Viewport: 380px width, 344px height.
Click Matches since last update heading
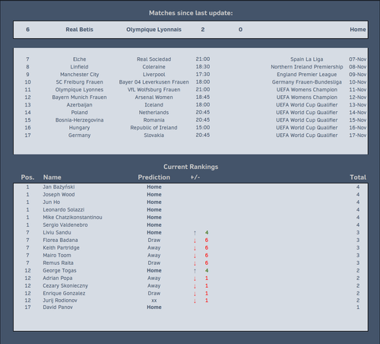pyautogui.click(x=191, y=13)
